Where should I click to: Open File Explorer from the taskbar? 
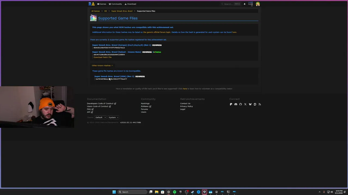point(157,192)
